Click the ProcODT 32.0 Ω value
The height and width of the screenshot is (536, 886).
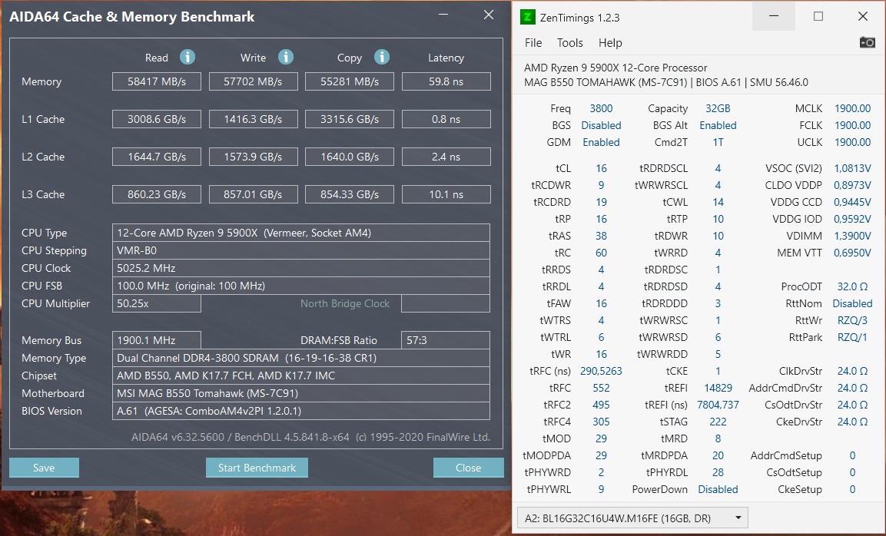853,286
